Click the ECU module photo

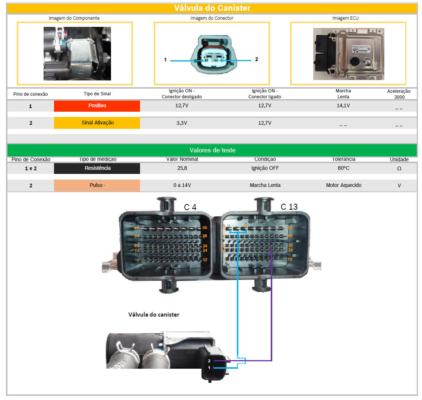[x=348, y=54]
